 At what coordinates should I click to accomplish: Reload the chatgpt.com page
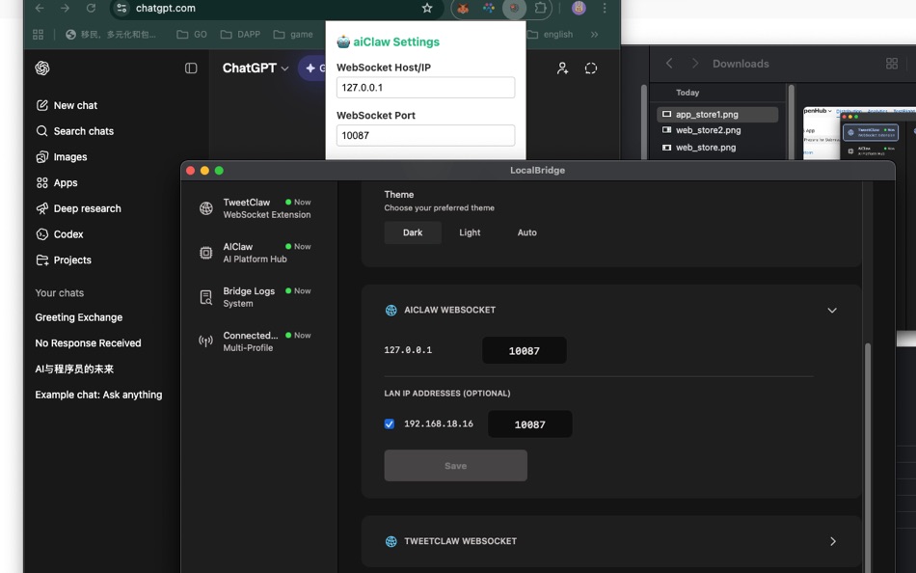click(91, 8)
